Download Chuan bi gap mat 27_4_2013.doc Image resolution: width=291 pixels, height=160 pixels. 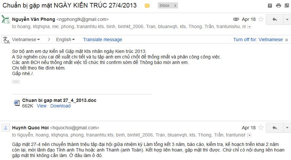click(60, 106)
